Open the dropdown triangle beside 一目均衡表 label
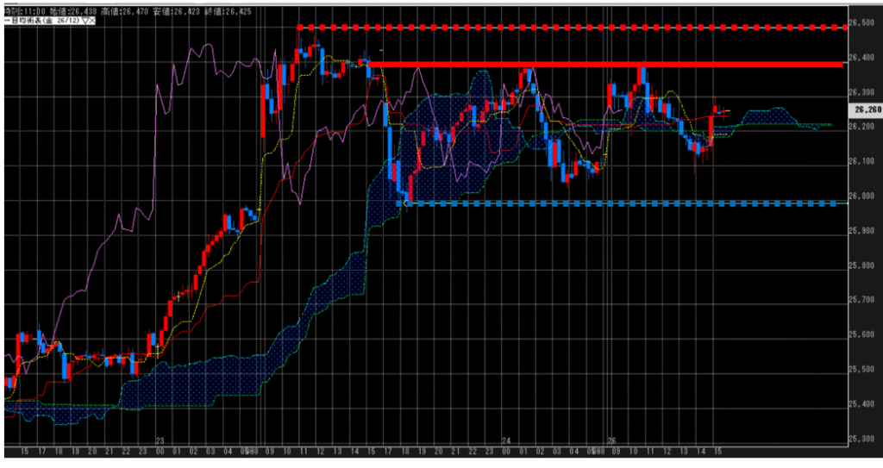This screenshot has width=883, height=468. click(x=84, y=22)
